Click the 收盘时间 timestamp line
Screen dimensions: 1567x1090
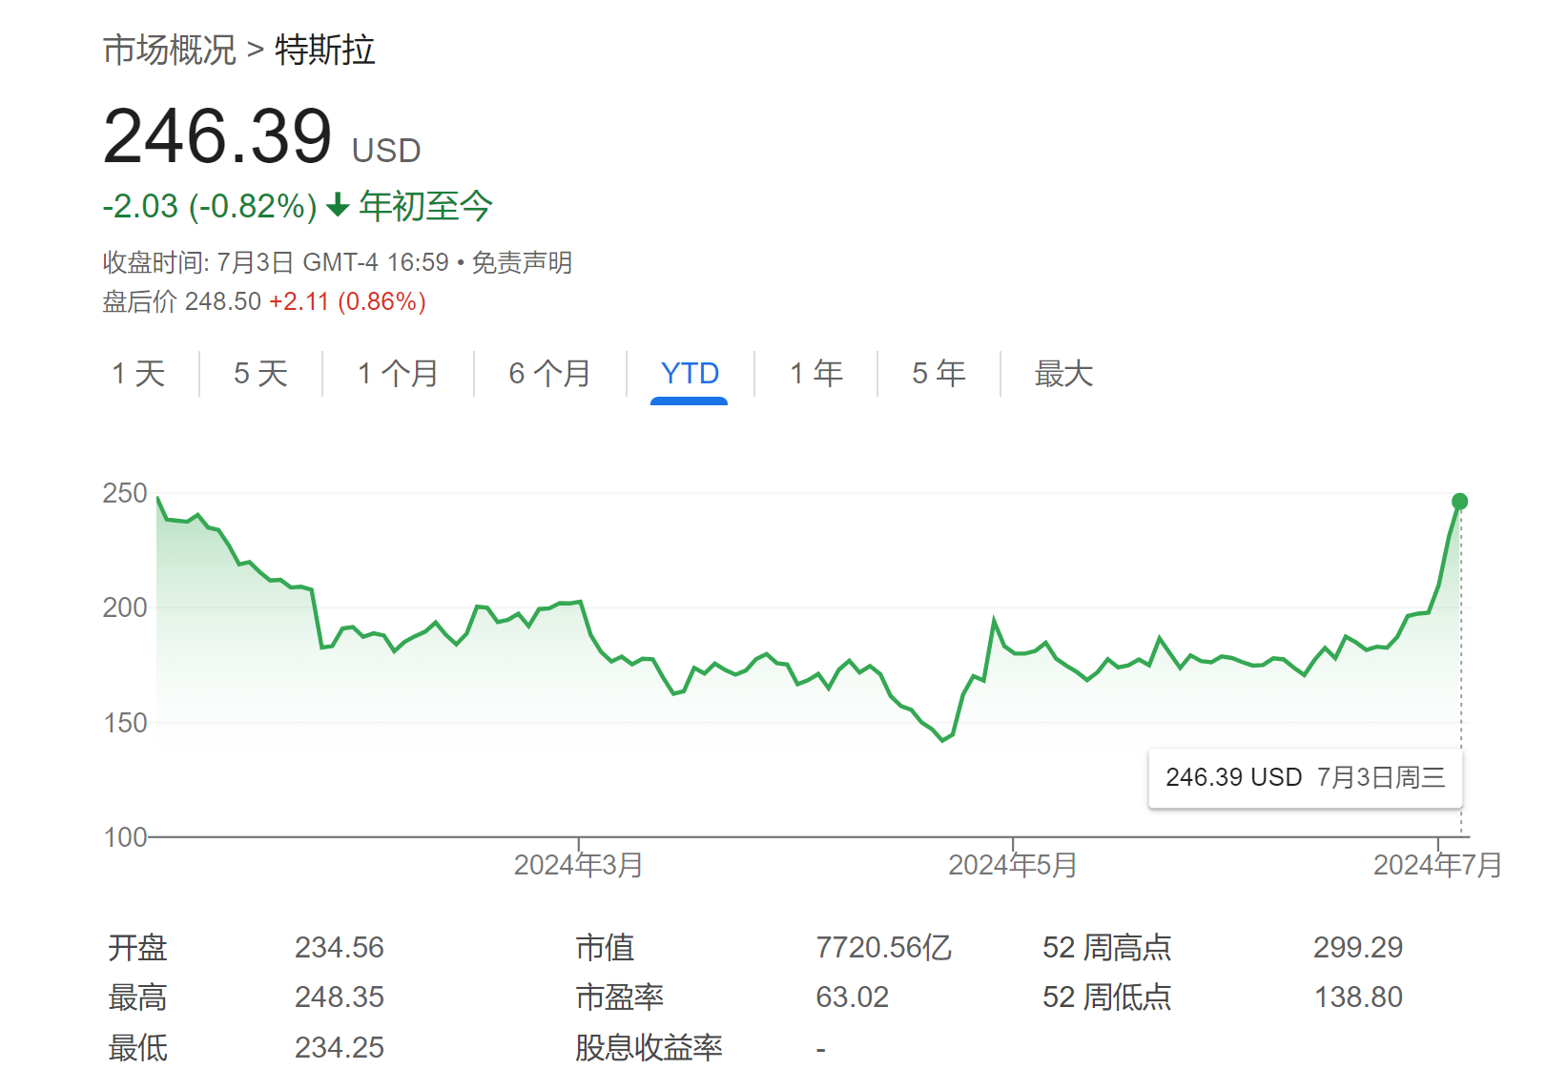point(276,262)
